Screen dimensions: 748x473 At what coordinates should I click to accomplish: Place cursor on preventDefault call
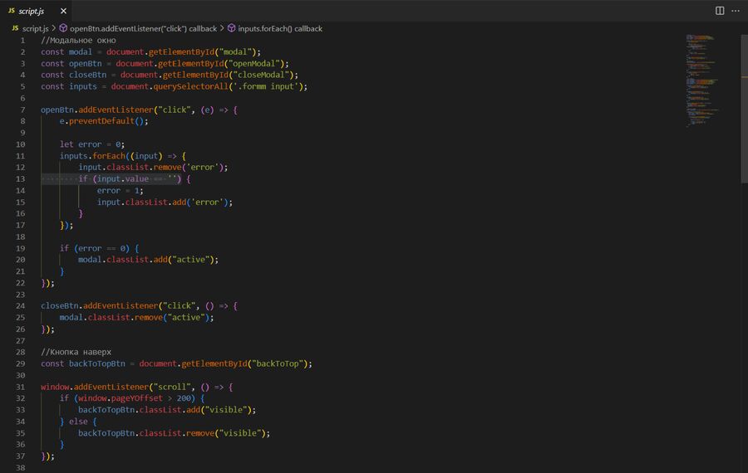[101, 121]
